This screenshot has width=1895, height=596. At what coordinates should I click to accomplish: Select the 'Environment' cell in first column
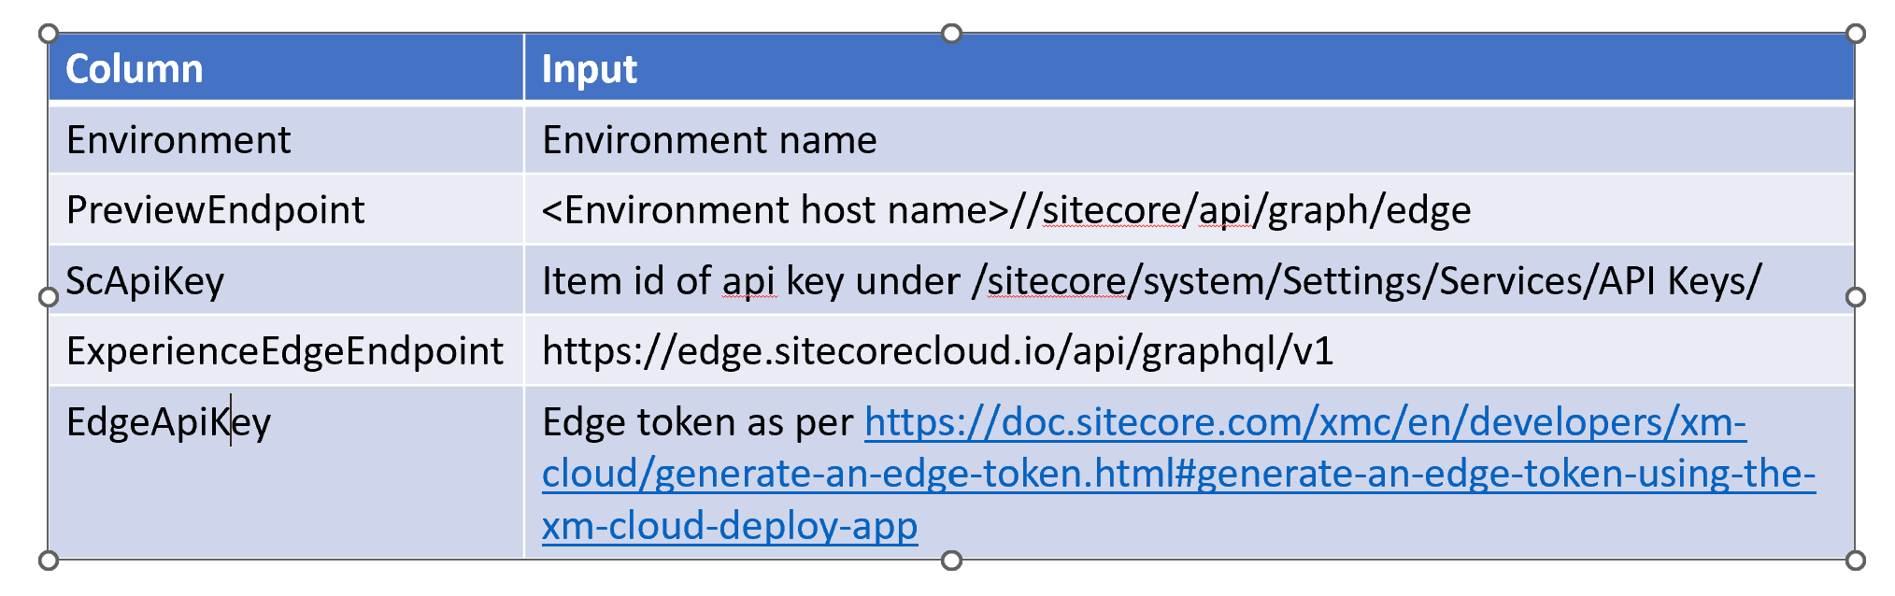(286, 139)
